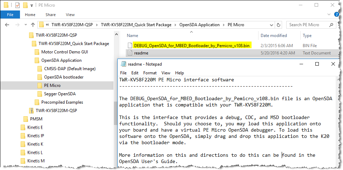Screen dimensions: 343x170
Task: Select CMSIS-DAP (Default Image) folder
Action: [70, 69]
